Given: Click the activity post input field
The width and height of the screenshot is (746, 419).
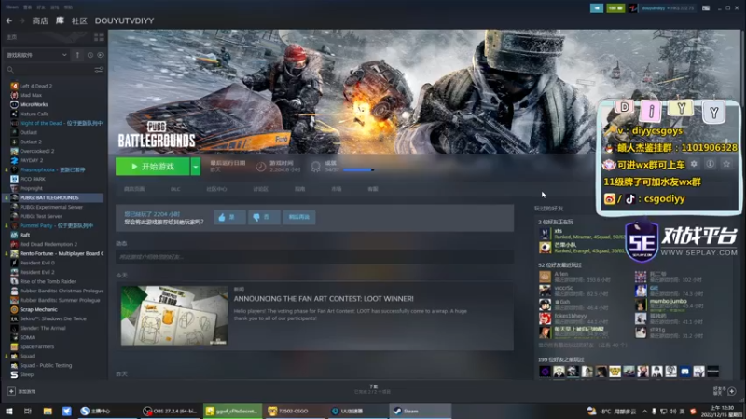Looking at the screenshot, I should [314, 257].
